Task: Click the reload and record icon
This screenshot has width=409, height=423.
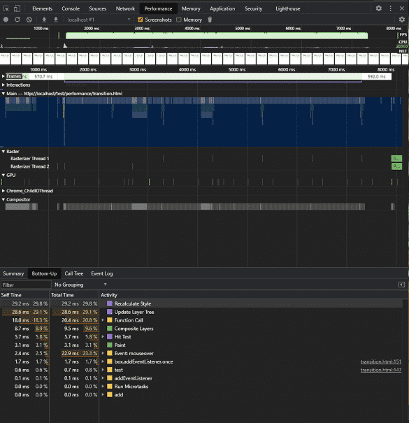Action: (17, 20)
